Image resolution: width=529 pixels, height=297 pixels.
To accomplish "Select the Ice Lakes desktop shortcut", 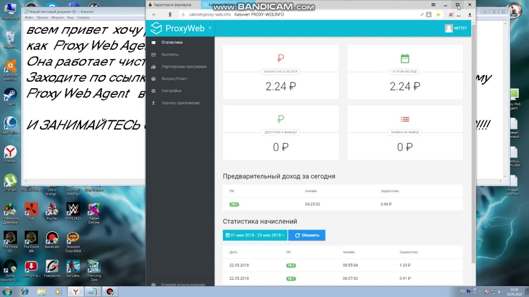I will (x=73, y=269).
